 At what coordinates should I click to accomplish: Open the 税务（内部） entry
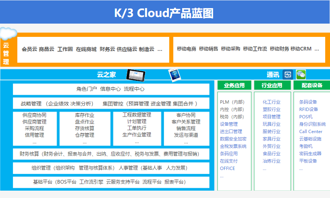coord(232,117)
